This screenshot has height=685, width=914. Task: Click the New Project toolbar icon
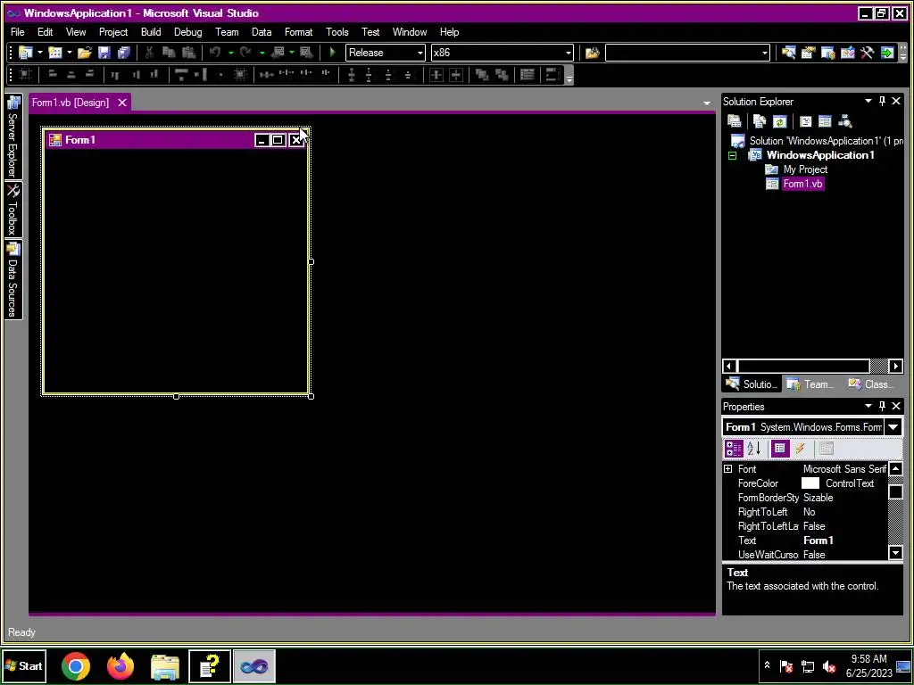click(x=26, y=53)
